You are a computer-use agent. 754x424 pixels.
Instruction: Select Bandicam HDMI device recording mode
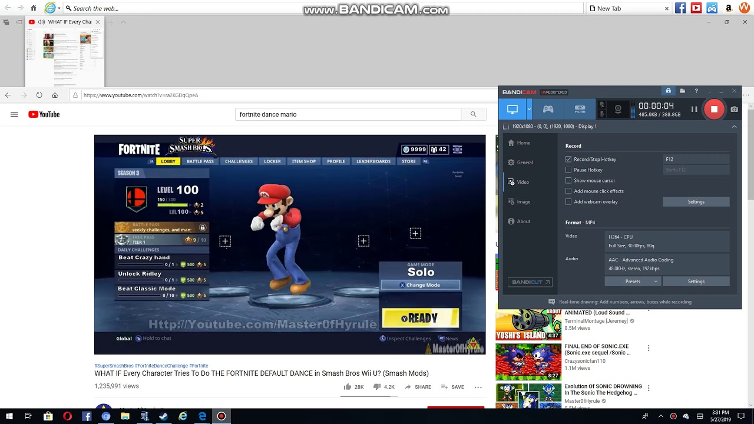click(x=580, y=109)
